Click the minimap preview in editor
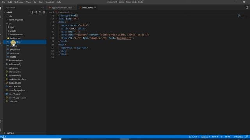Image resolution: width=250 pixels, height=140 pixels. [x=243, y=16]
